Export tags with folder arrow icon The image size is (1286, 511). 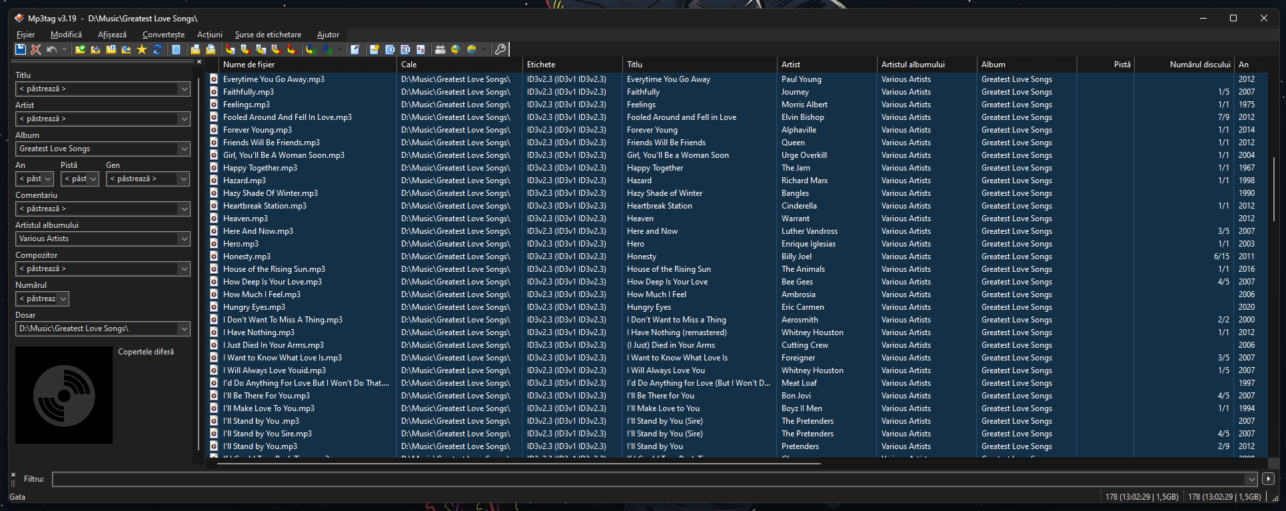[x=374, y=49]
